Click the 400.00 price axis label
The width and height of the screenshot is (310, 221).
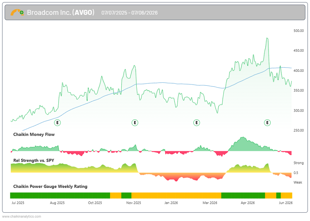coord(298,71)
